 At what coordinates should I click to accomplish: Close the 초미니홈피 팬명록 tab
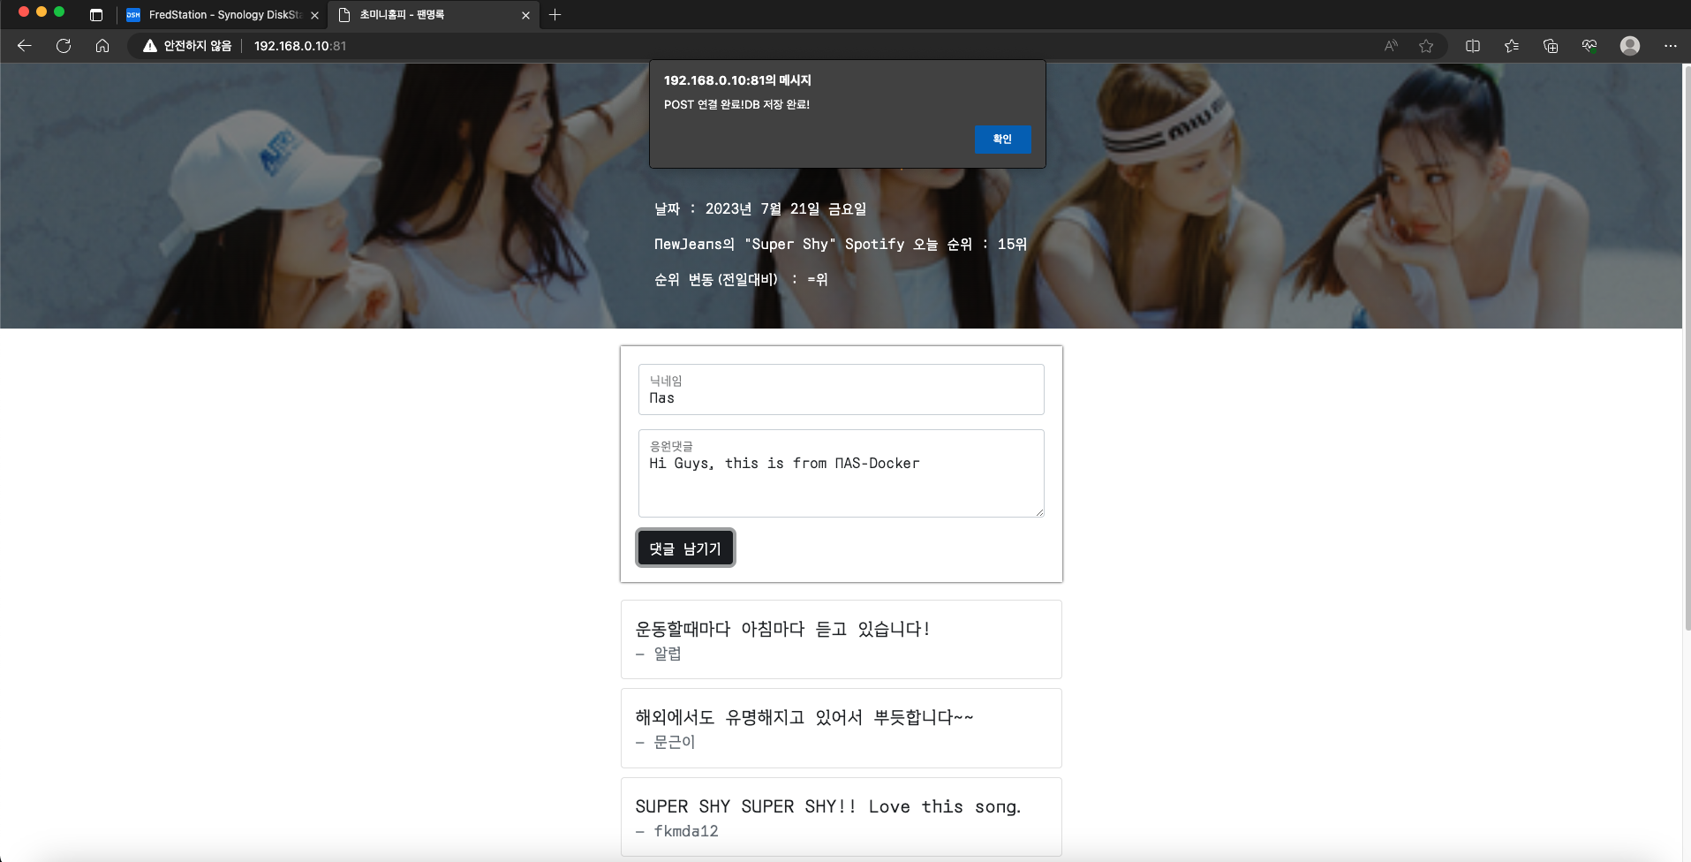pos(525,15)
